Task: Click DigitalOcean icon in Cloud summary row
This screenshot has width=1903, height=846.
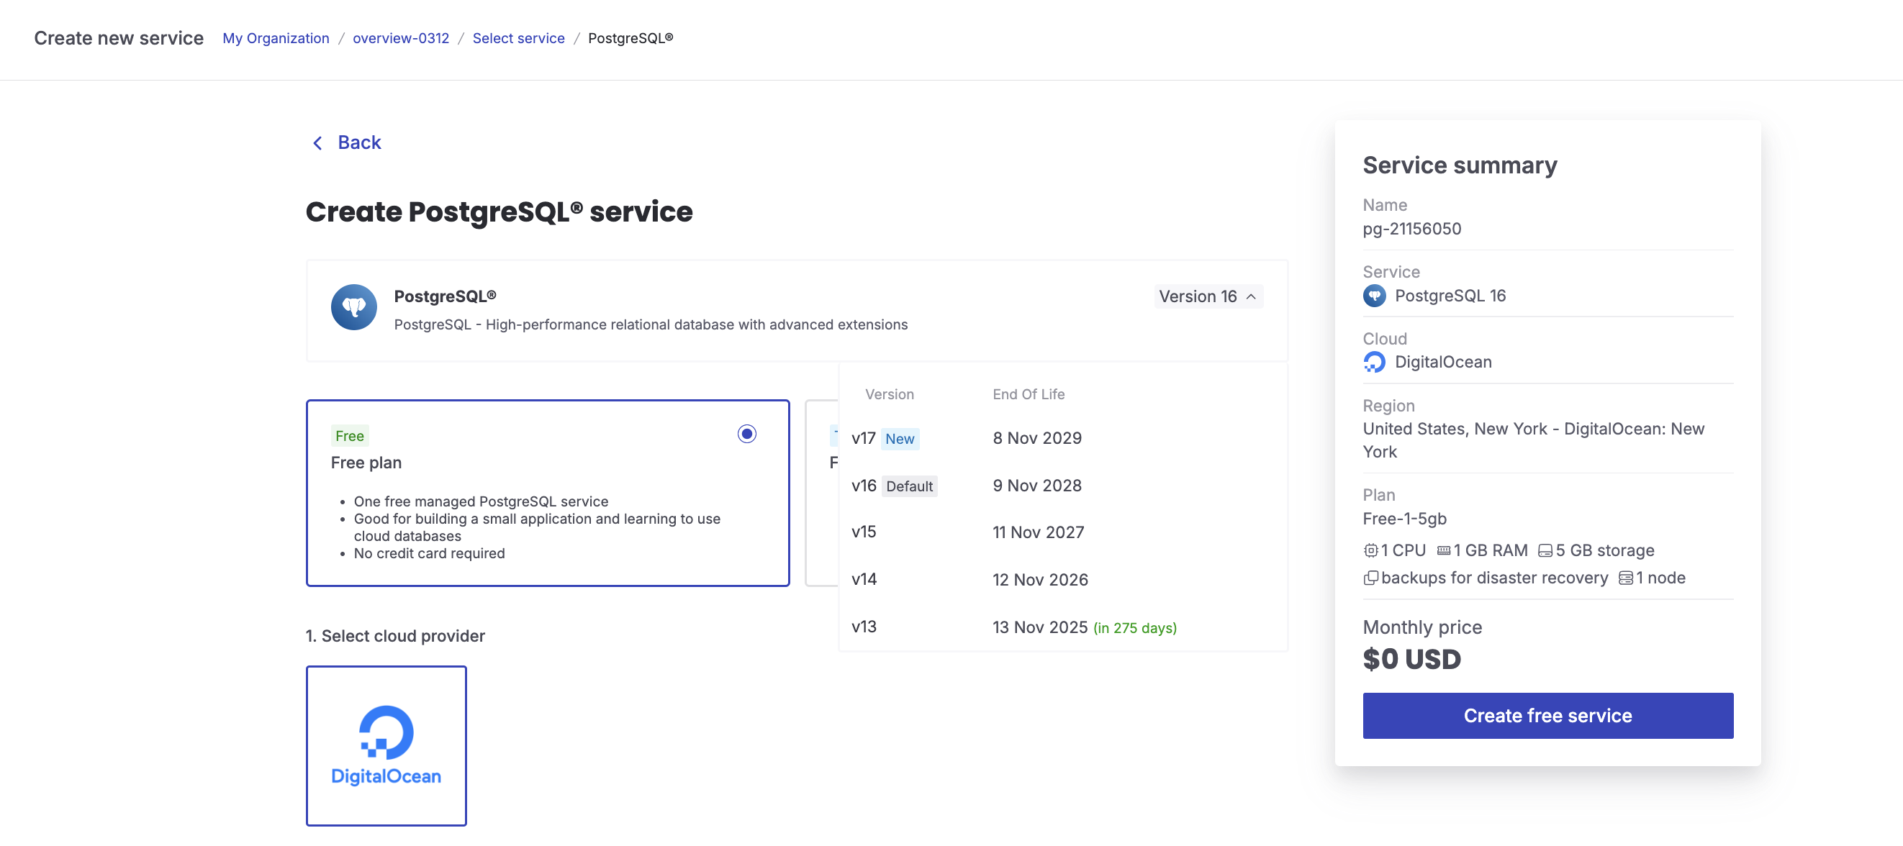Action: tap(1374, 362)
